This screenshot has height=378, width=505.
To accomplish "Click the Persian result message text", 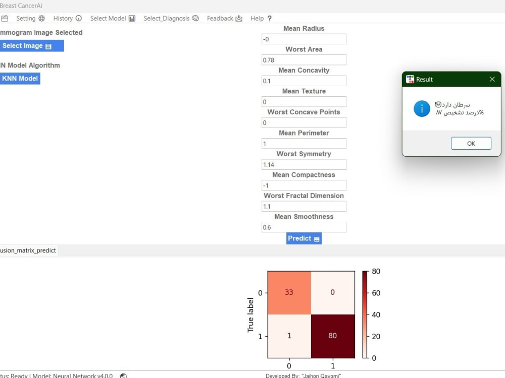I will tap(460, 109).
